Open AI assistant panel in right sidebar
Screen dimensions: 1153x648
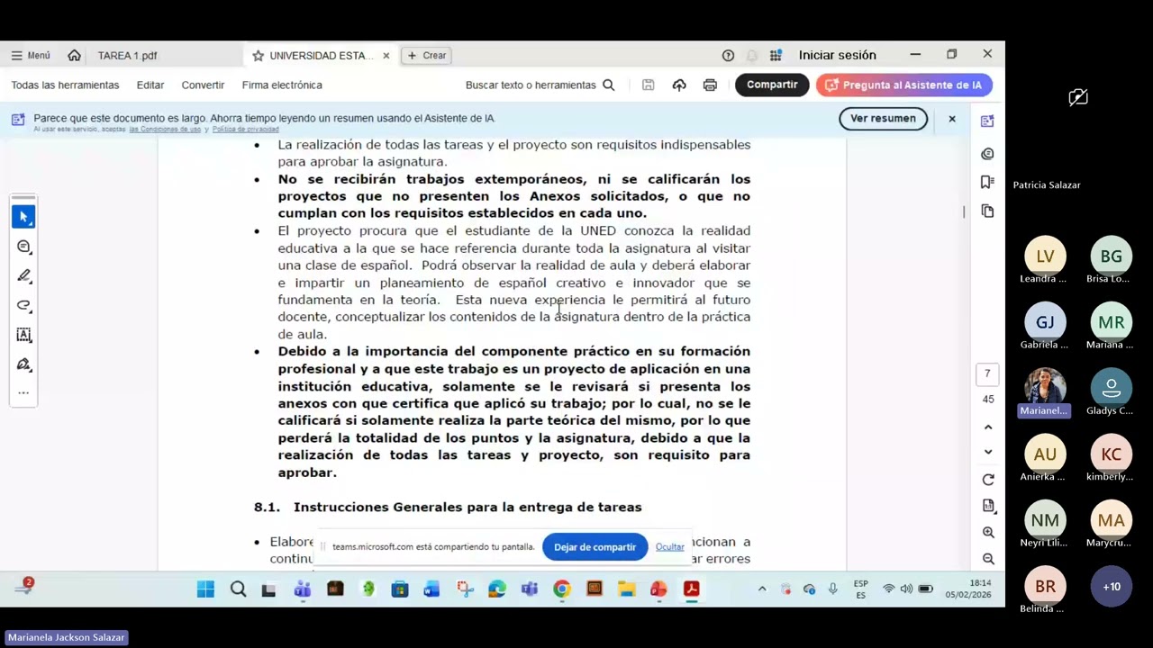click(987, 121)
